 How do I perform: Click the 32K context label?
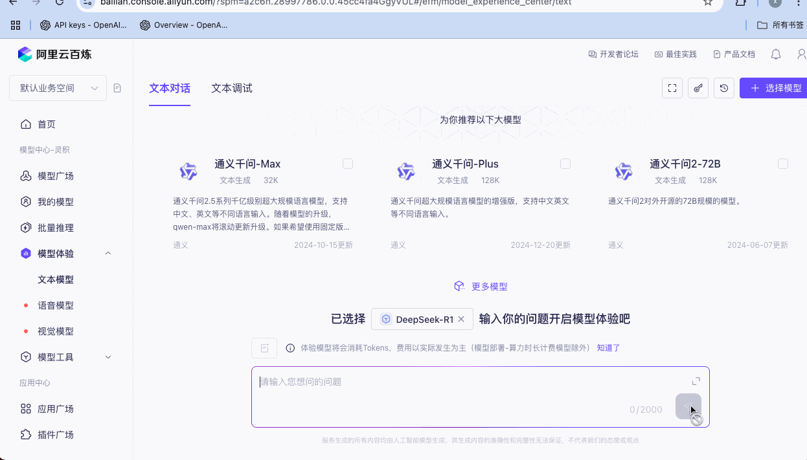pos(271,181)
